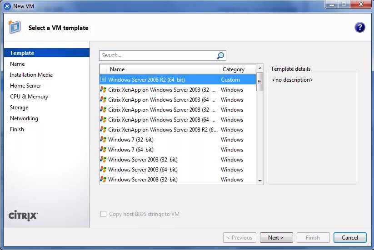
Task: Click the template list scrollbar thumb
Action: [260, 82]
